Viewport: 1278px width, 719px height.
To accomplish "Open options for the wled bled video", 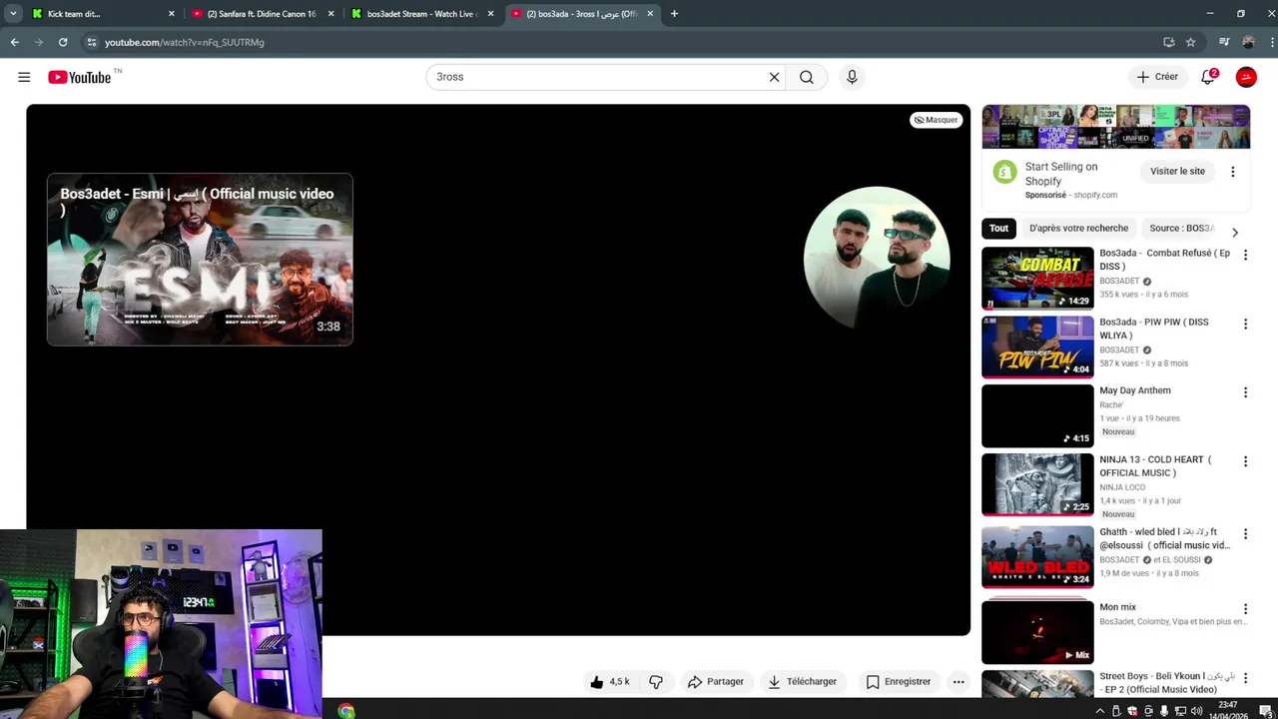I will tap(1245, 534).
